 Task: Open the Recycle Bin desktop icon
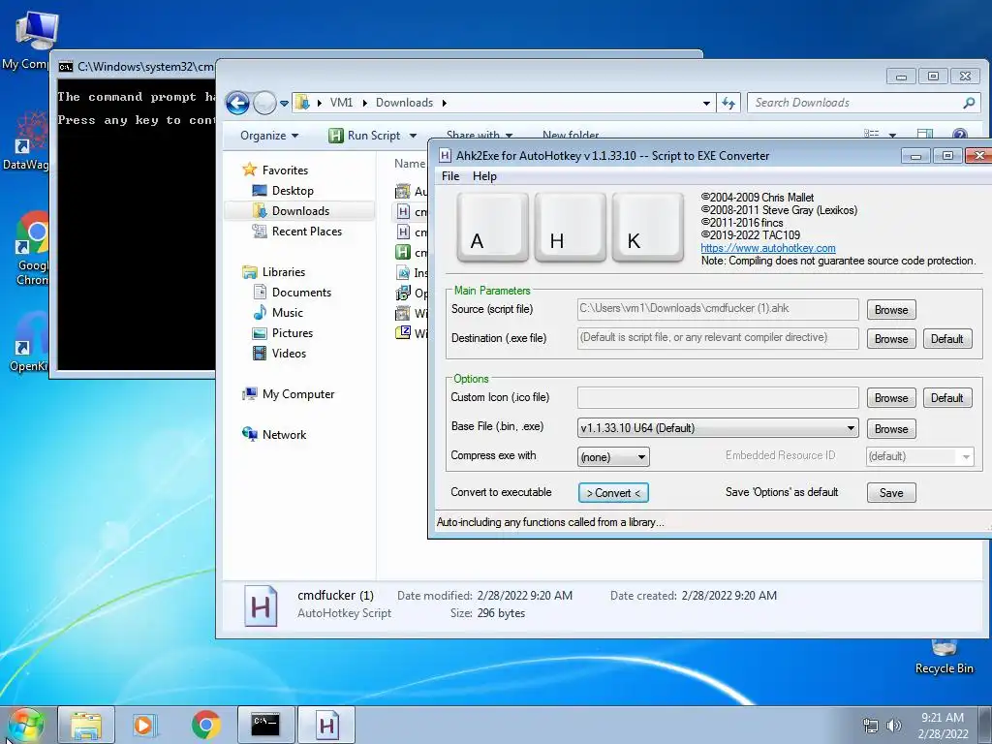944,657
